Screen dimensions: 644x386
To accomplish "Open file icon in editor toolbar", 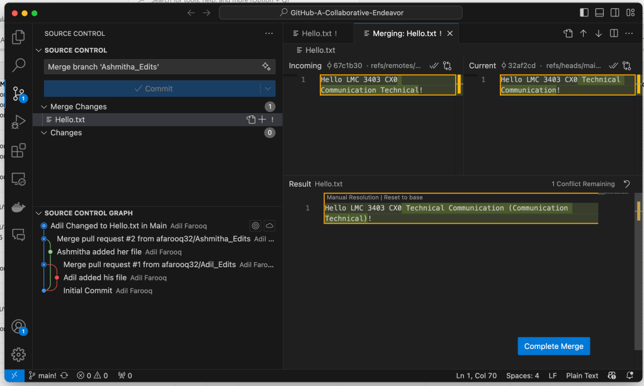I will 568,33.
